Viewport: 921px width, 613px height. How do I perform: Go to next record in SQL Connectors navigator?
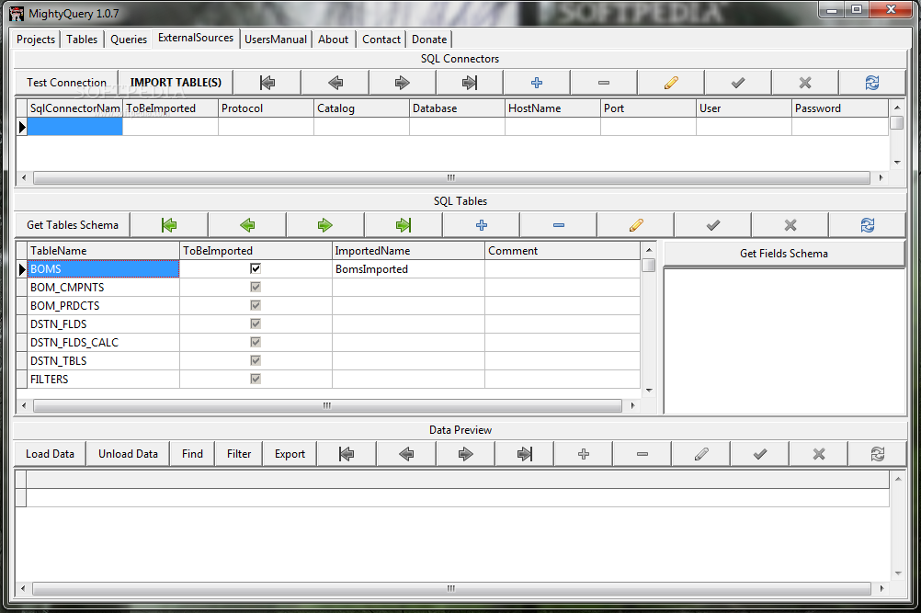(403, 83)
